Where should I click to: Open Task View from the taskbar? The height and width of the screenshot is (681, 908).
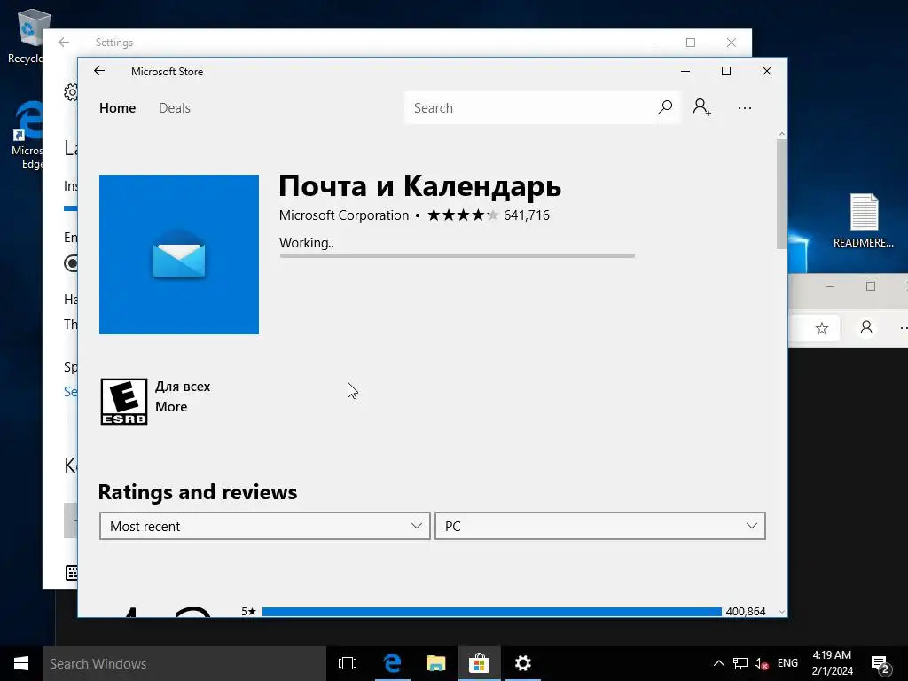click(348, 663)
